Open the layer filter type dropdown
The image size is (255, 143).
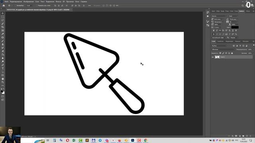tap(219, 46)
